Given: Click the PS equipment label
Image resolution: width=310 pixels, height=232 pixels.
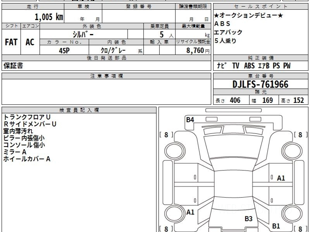Looking at the screenshot, I should (276, 66).
